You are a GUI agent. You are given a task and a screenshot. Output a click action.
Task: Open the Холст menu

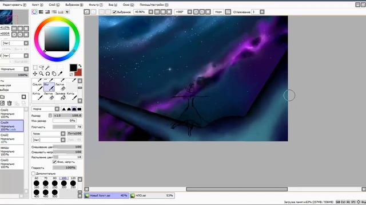click(38, 5)
